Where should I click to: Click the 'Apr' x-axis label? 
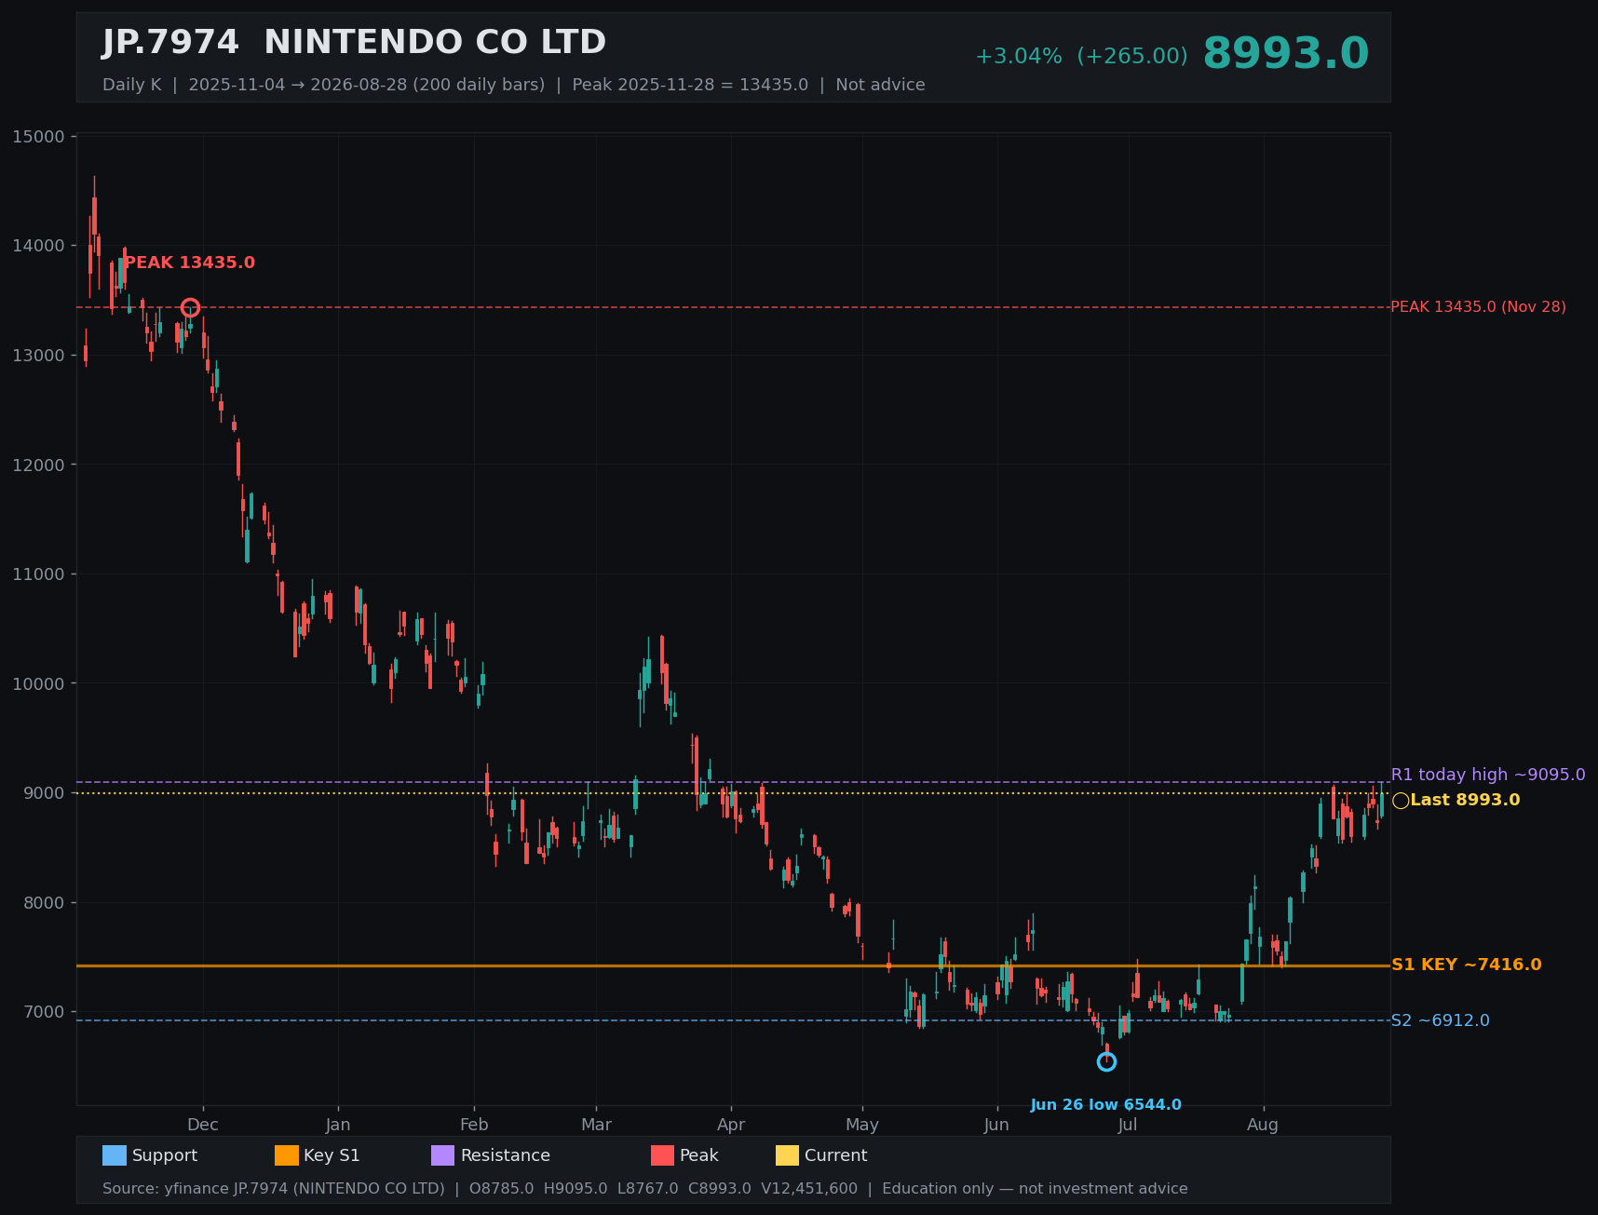pos(731,1125)
